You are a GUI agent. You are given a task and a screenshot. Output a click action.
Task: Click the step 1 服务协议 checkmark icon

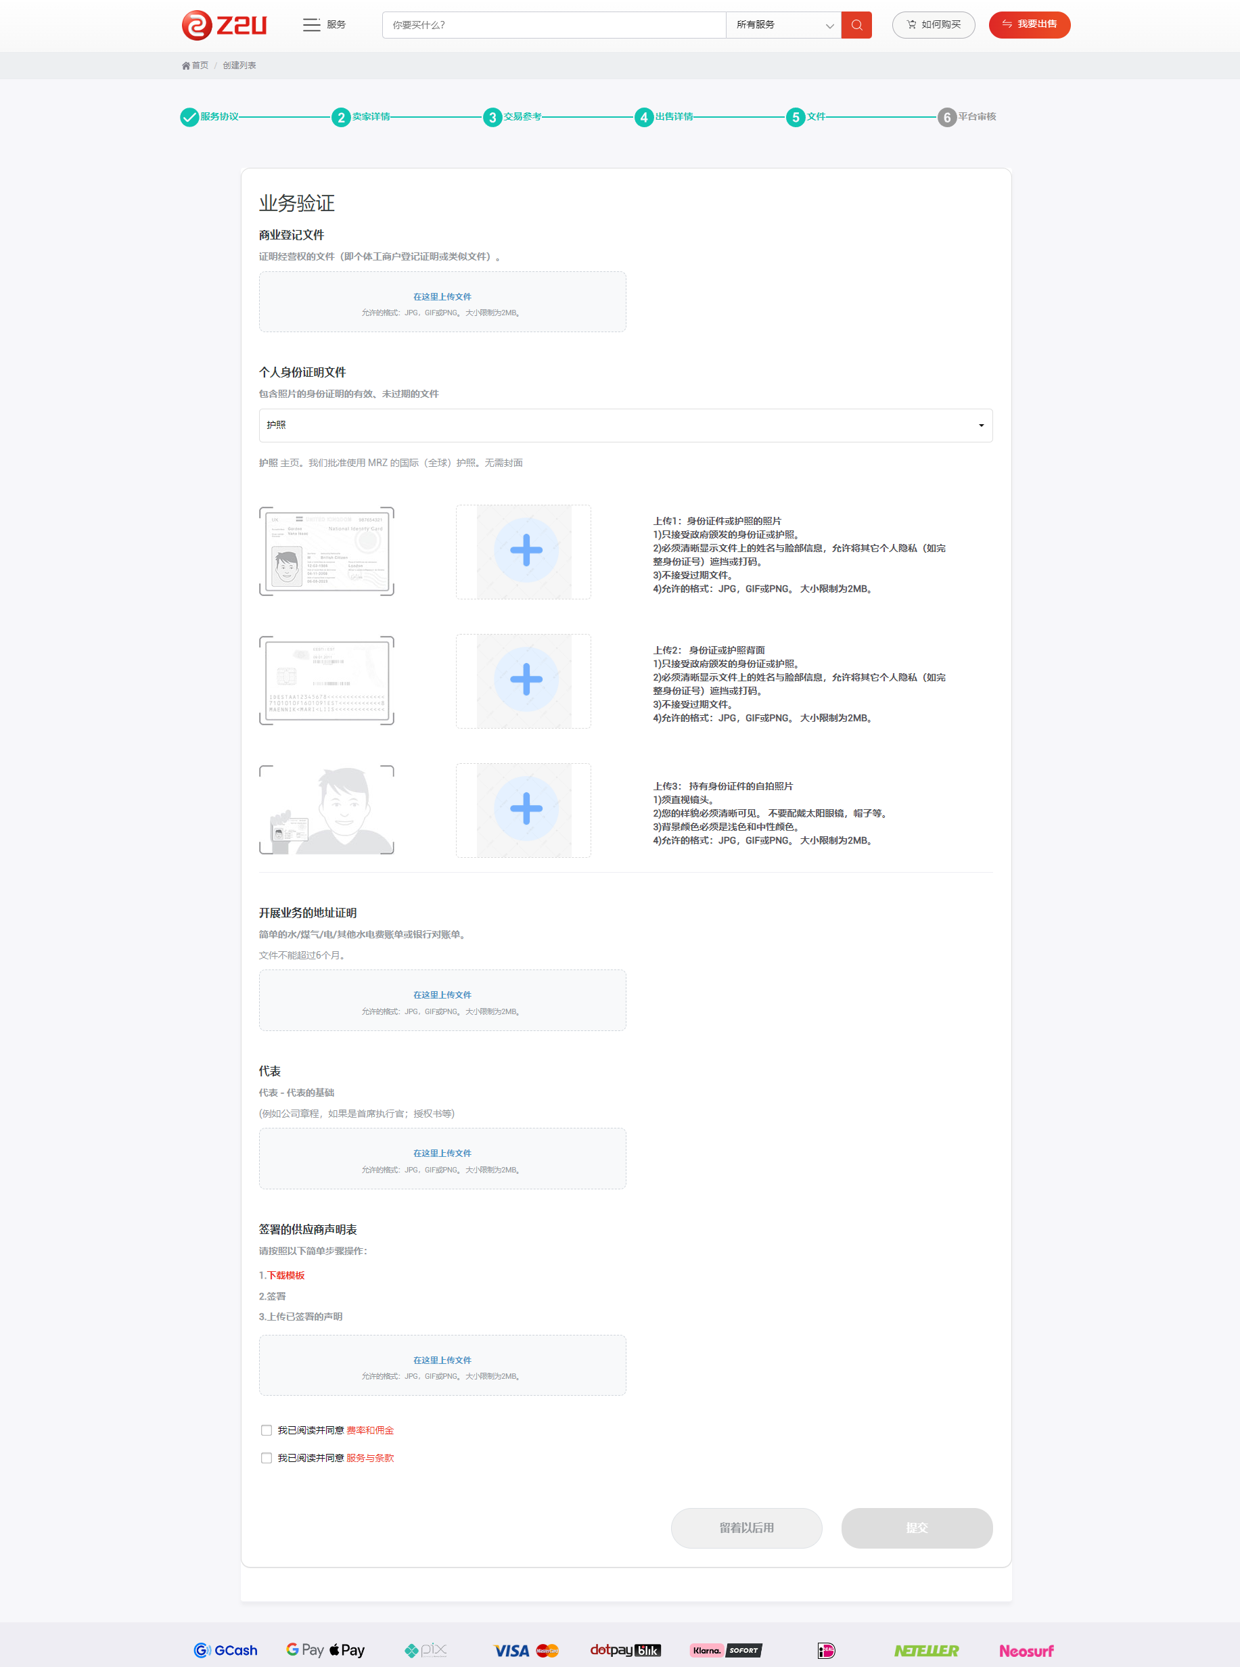[x=189, y=117]
